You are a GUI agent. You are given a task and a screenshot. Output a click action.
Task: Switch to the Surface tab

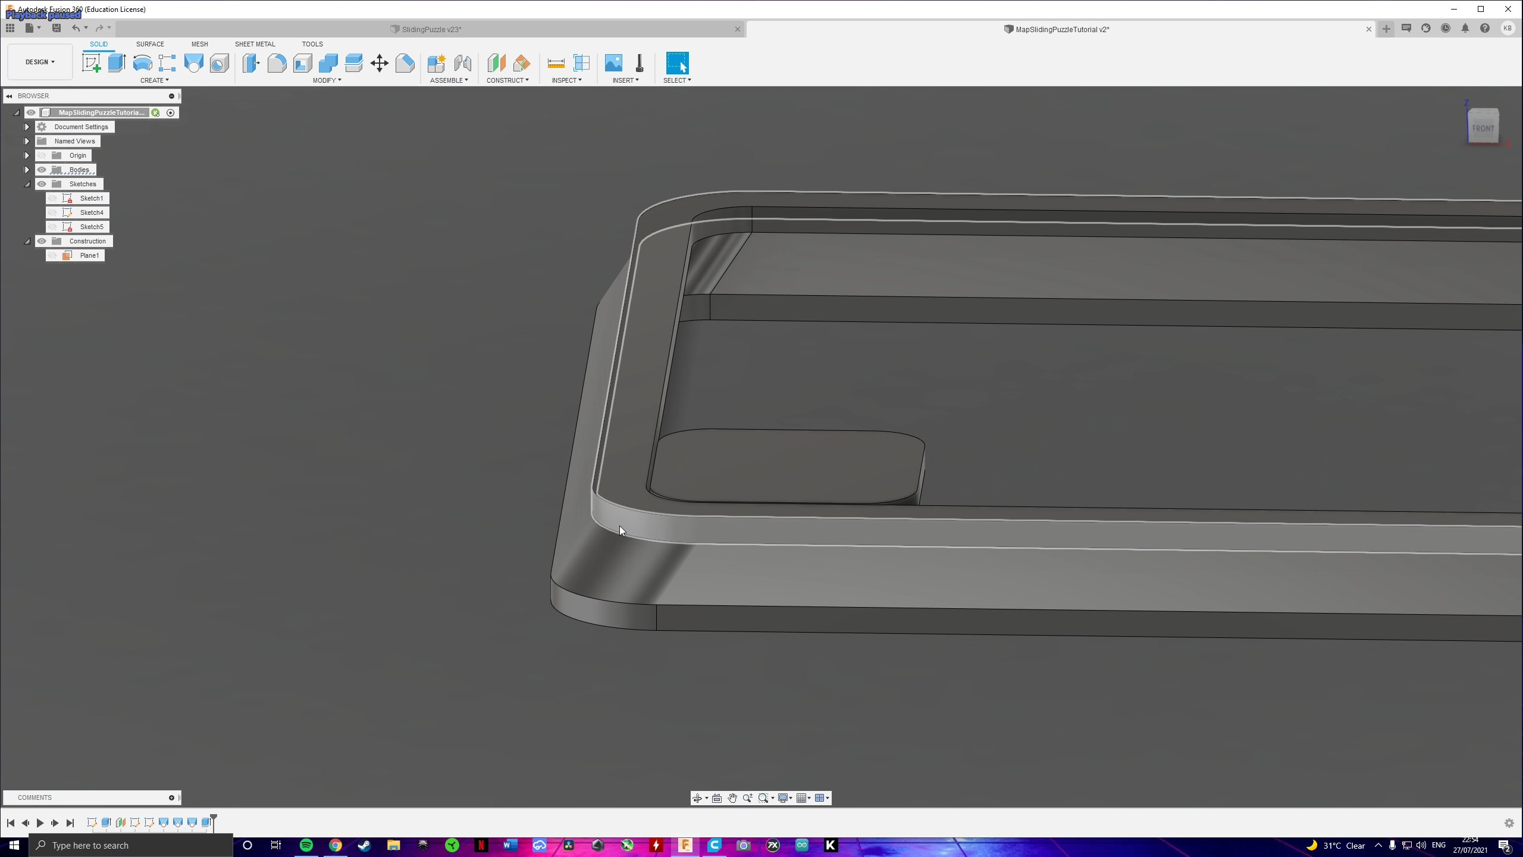pos(150,43)
